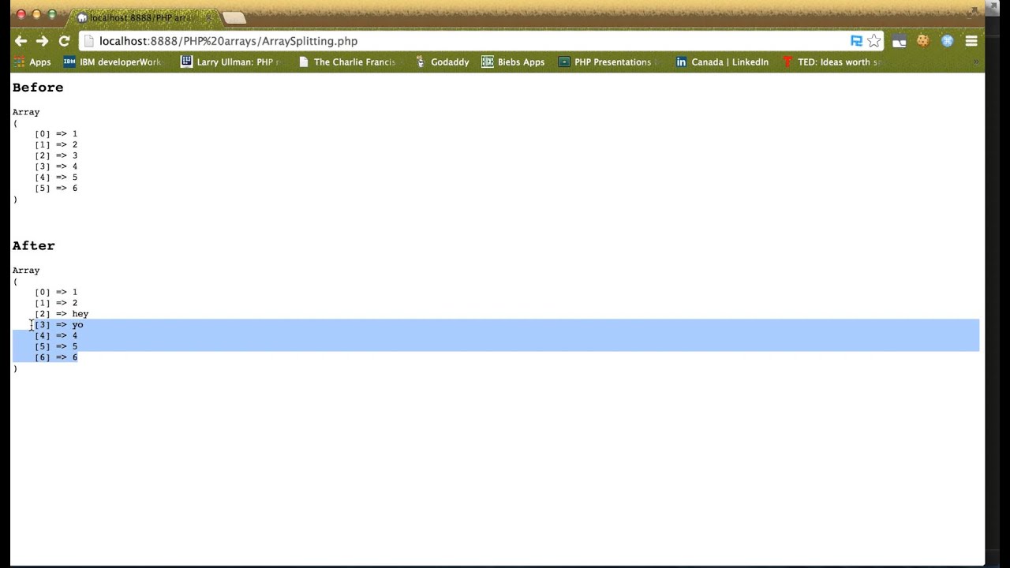Go forward to the next page
1010x568 pixels.
coord(42,41)
